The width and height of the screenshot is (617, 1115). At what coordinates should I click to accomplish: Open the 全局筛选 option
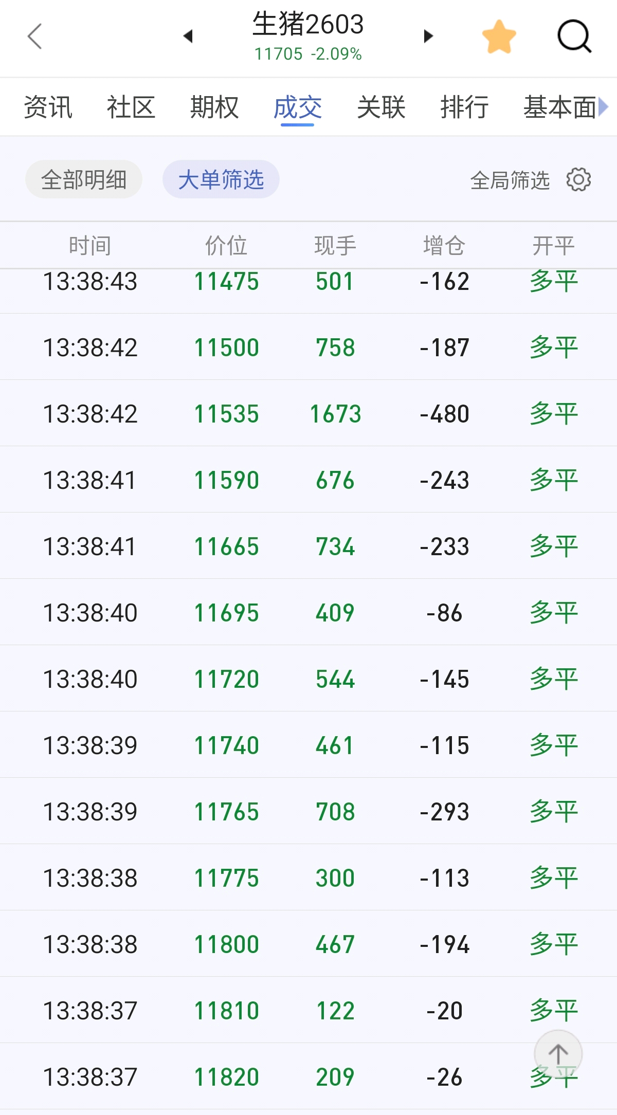[510, 180]
